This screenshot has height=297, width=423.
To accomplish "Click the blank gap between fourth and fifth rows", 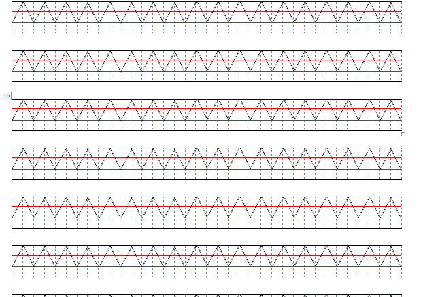I will [x=204, y=188].
